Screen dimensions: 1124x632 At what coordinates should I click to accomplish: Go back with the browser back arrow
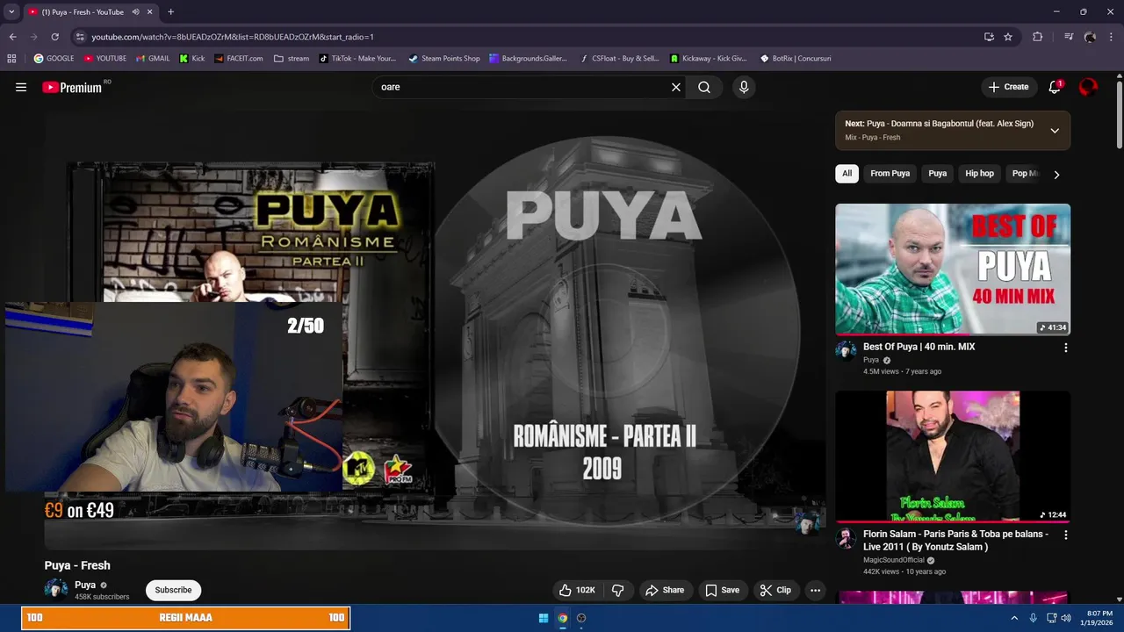[12, 37]
